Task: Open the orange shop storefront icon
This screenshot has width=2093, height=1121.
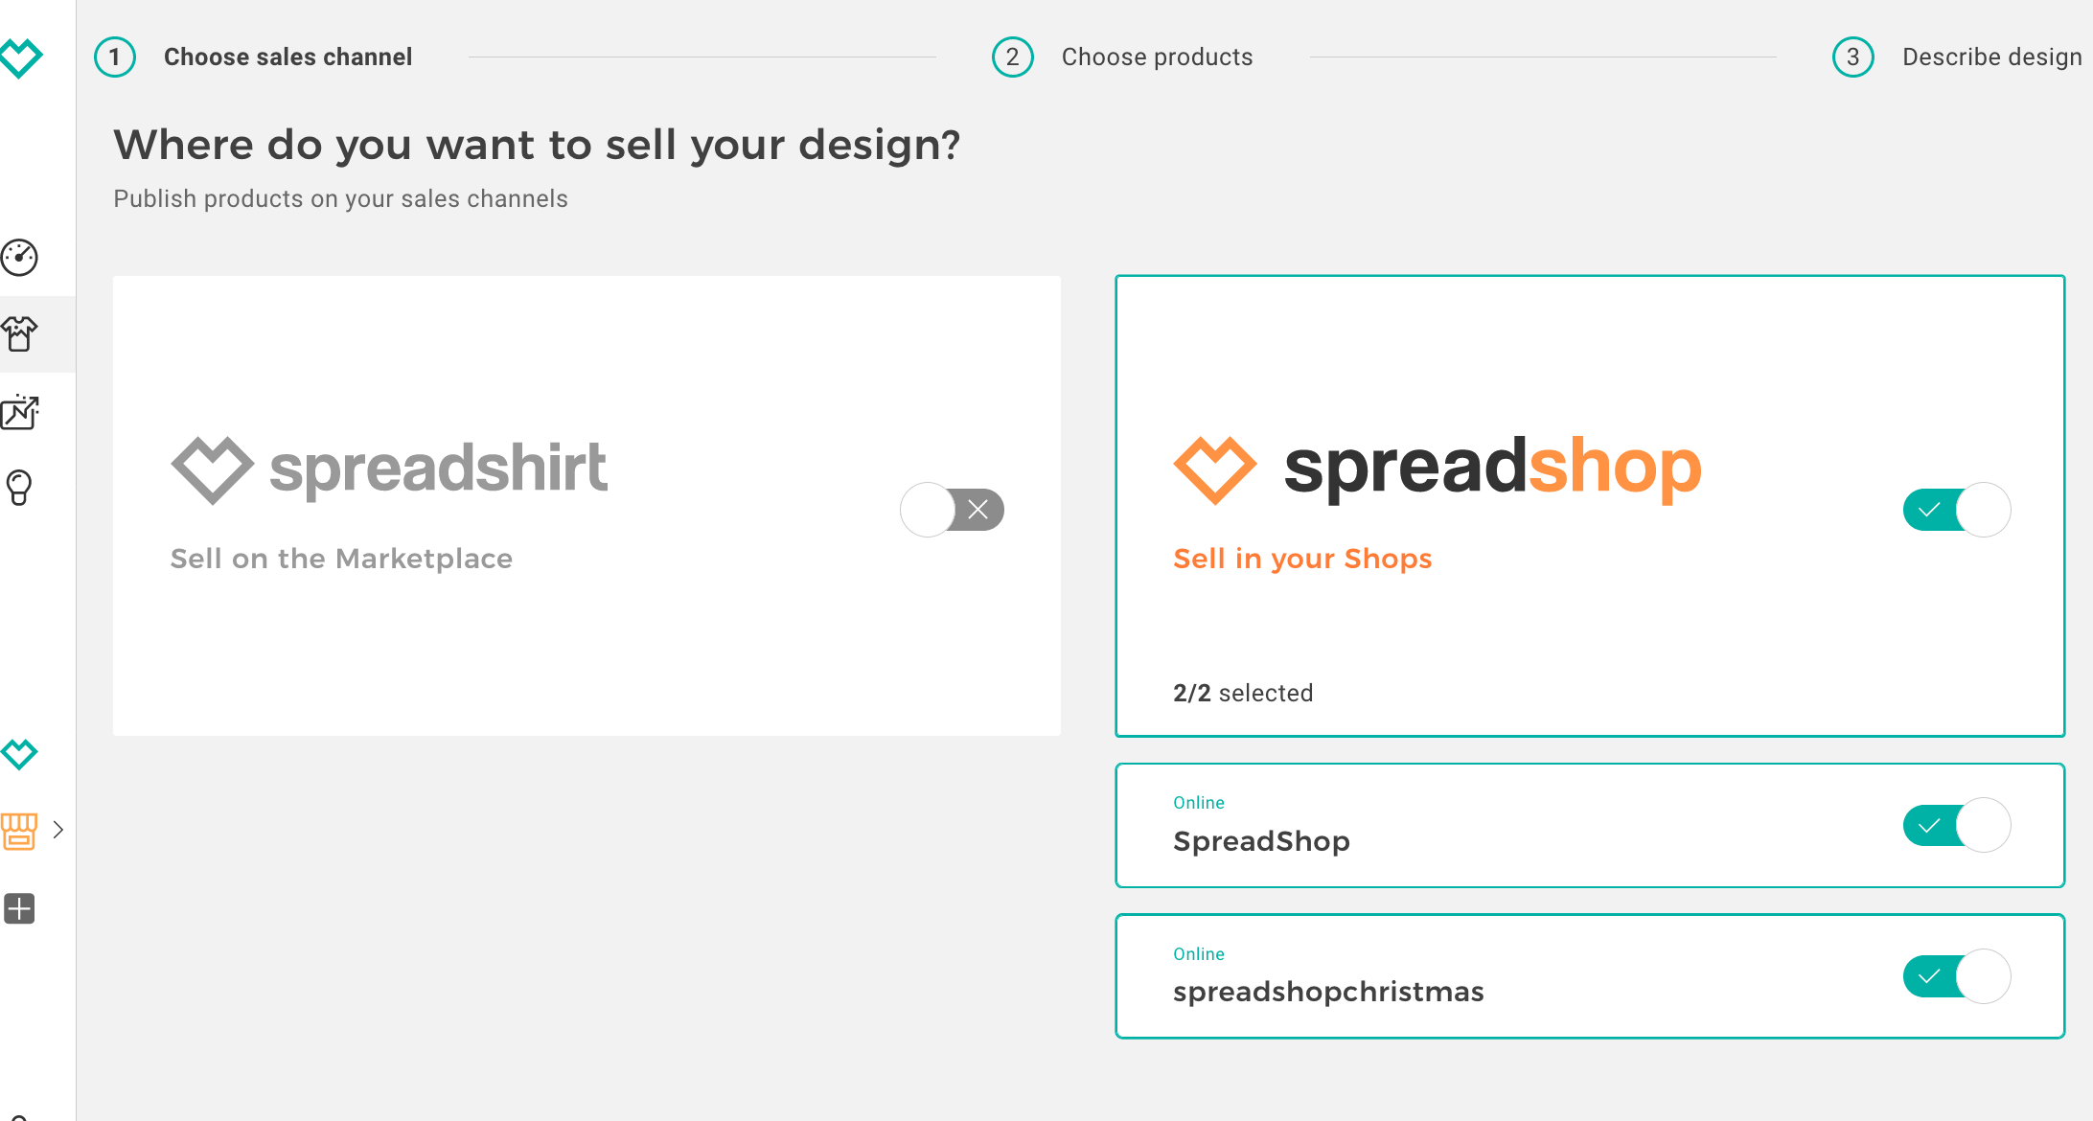Action: (19, 831)
